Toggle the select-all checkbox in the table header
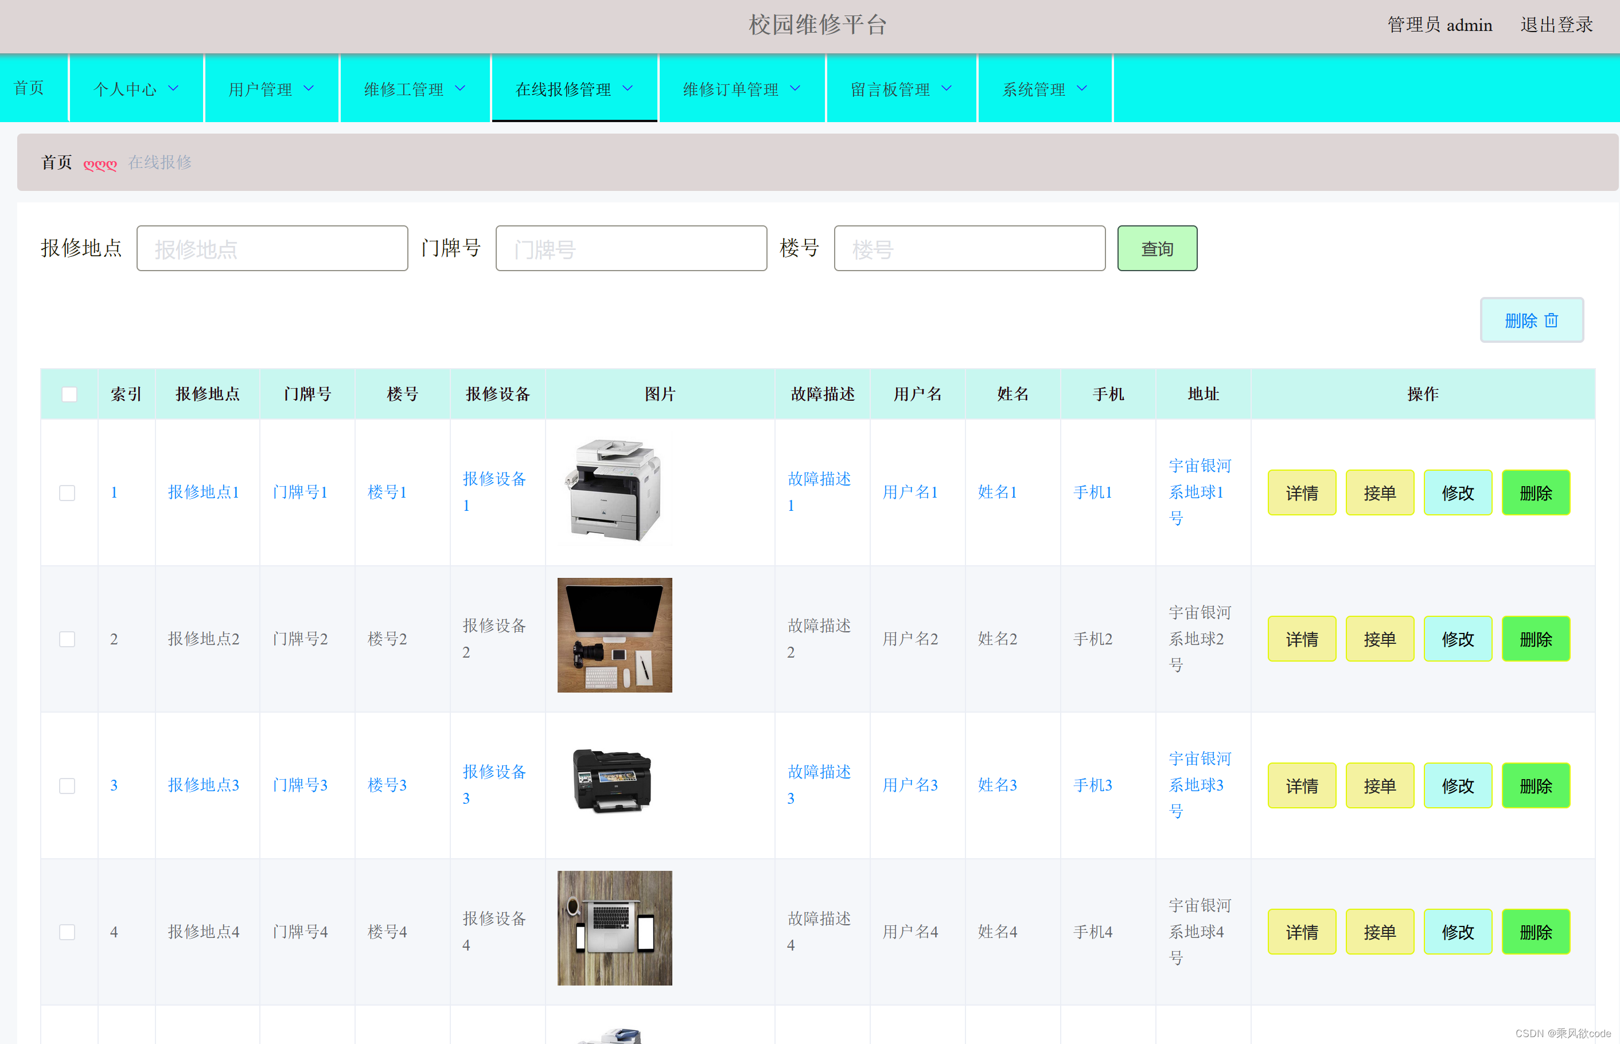Screen dimensions: 1620x1044 (69, 394)
